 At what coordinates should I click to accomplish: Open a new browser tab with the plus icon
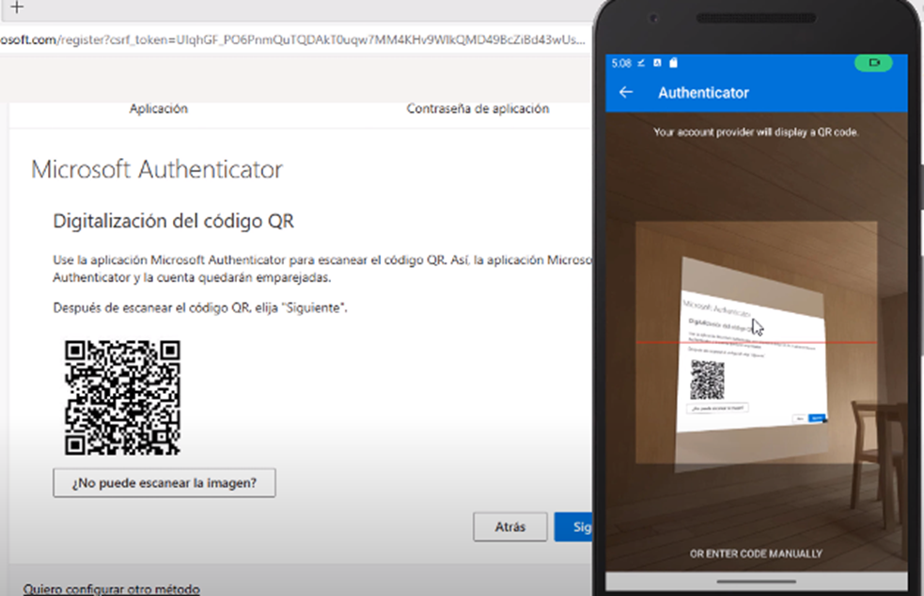point(17,8)
